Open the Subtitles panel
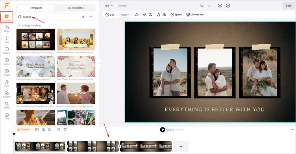Viewport: 296px width, 154px height. pos(7,51)
